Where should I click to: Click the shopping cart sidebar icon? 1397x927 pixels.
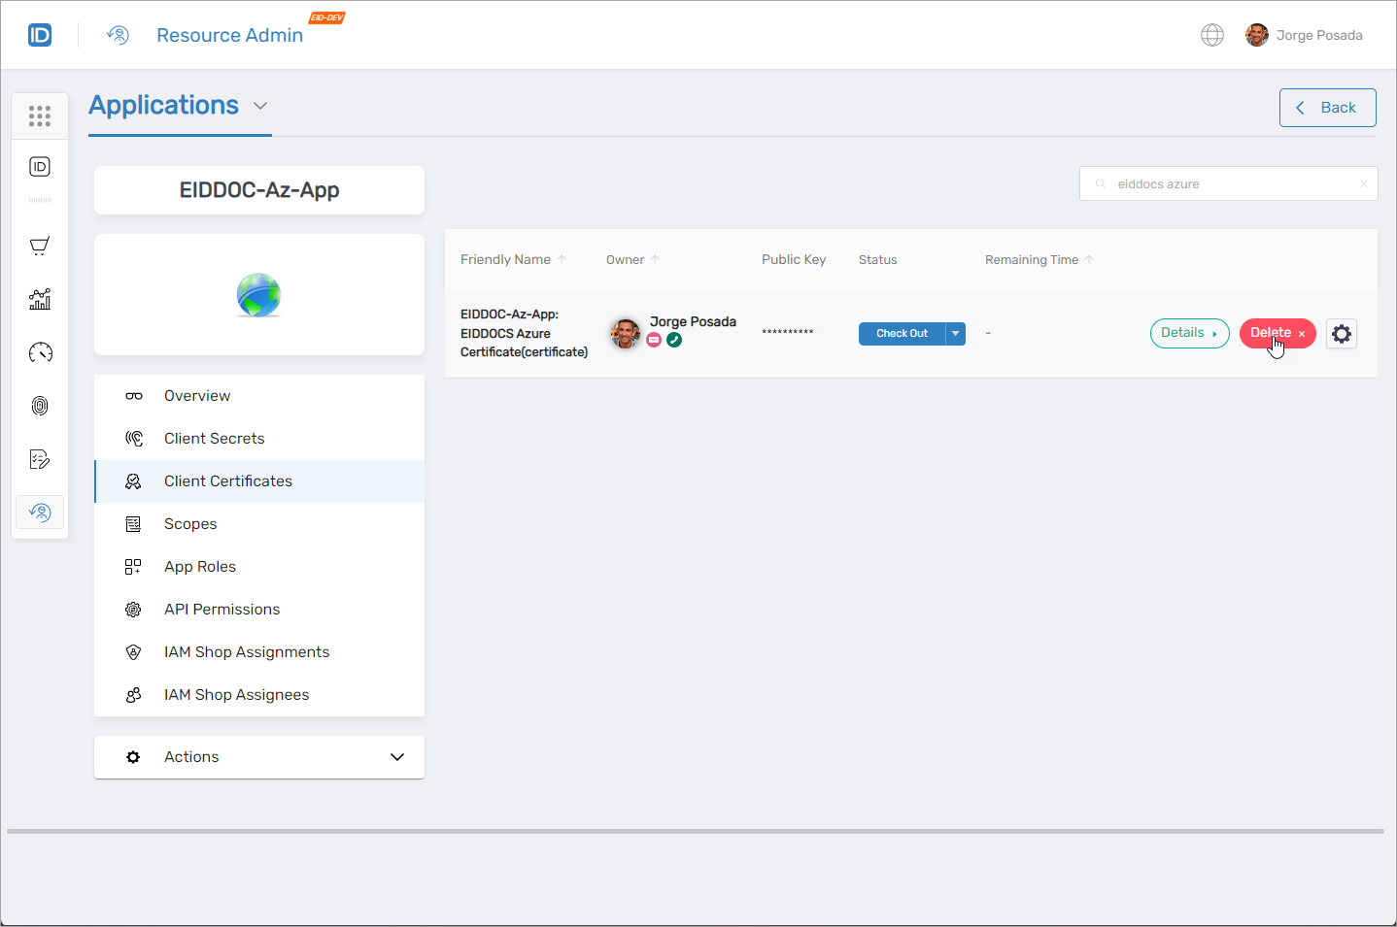pyautogui.click(x=40, y=246)
